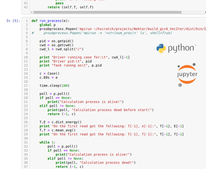Screen dimensions: 206x169
Task: Click 'elif poll != None:' on line 22
Action: [x=58, y=106]
